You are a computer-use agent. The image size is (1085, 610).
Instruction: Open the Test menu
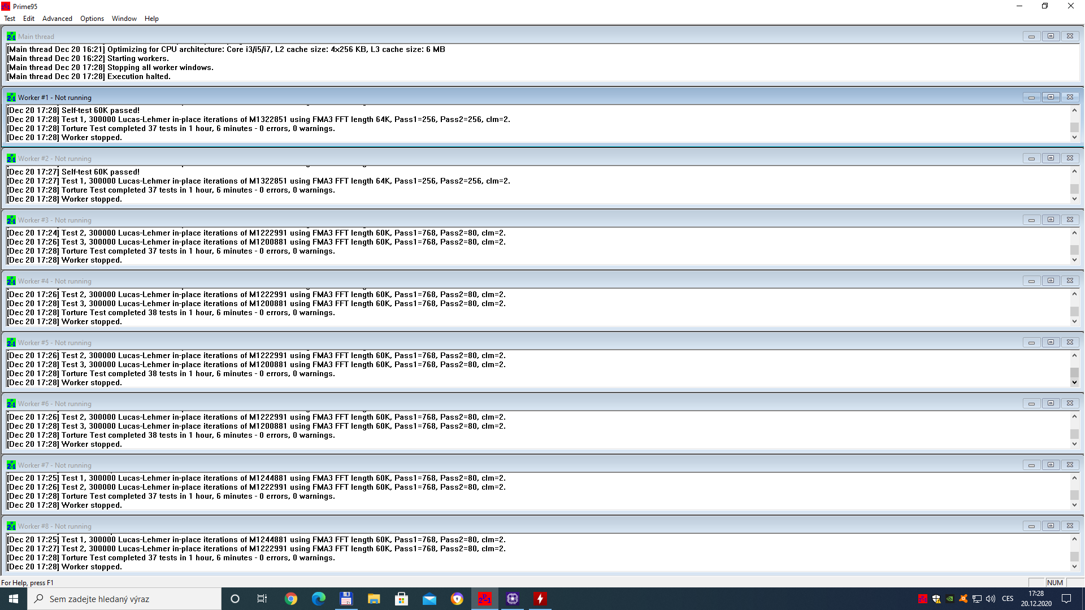pyautogui.click(x=10, y=19)
